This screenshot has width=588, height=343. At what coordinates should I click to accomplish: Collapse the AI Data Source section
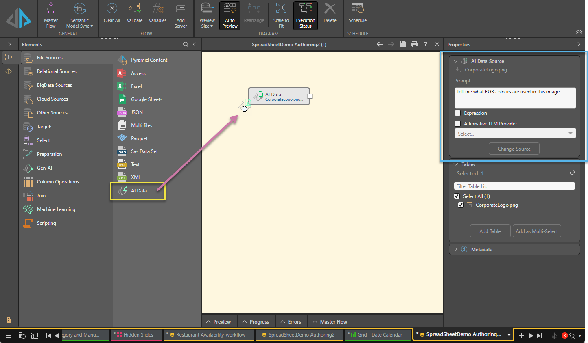456,61
